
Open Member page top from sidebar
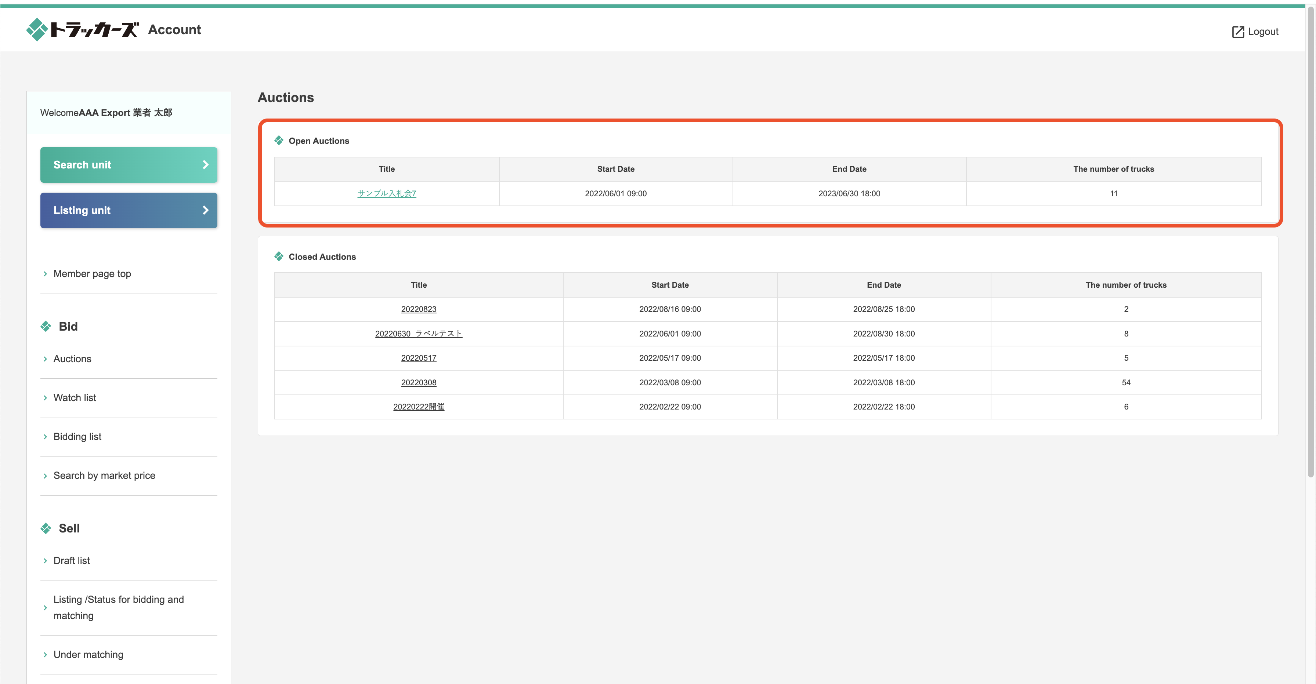[x=92, y=274]
